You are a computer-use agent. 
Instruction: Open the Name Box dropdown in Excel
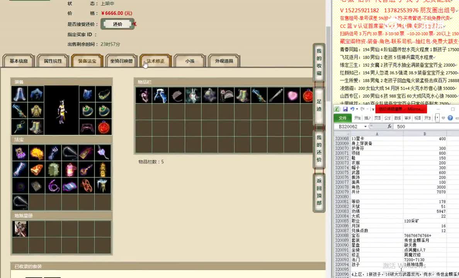tap(365, 126)
